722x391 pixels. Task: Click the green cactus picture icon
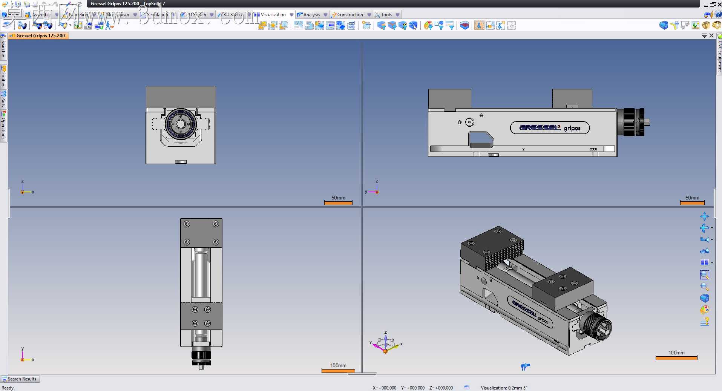(696, 25)
